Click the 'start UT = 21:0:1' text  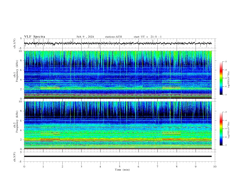coord(148,37)
